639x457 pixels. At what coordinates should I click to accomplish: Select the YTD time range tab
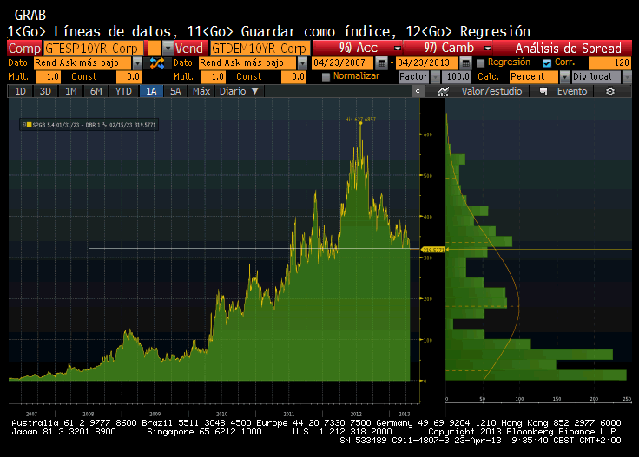point(123,91)
